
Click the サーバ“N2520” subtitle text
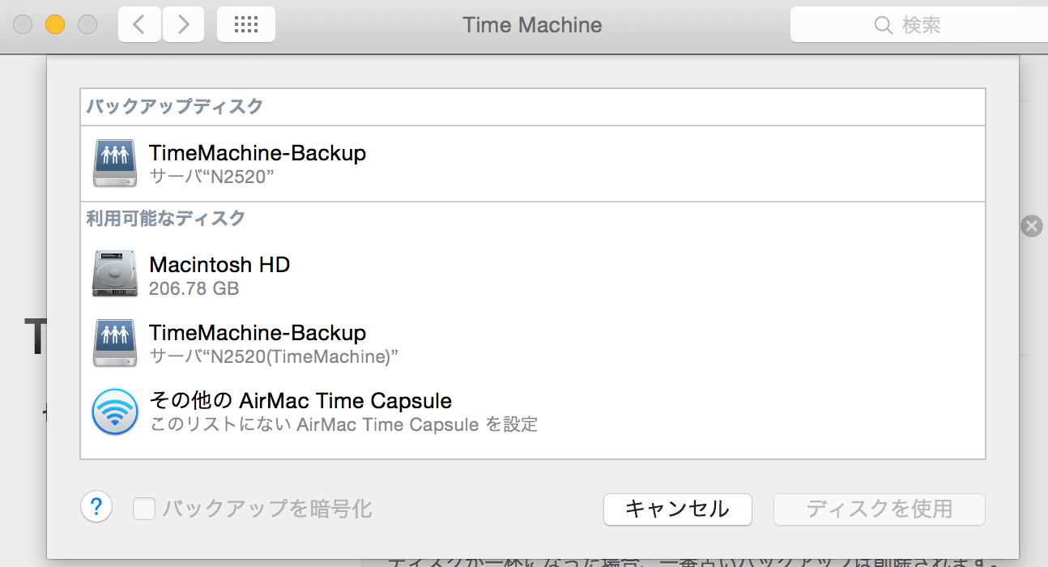pos(211,177)
